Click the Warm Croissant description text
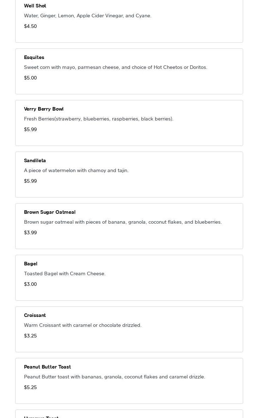This screenshot has height=418, width=258. 83,325
